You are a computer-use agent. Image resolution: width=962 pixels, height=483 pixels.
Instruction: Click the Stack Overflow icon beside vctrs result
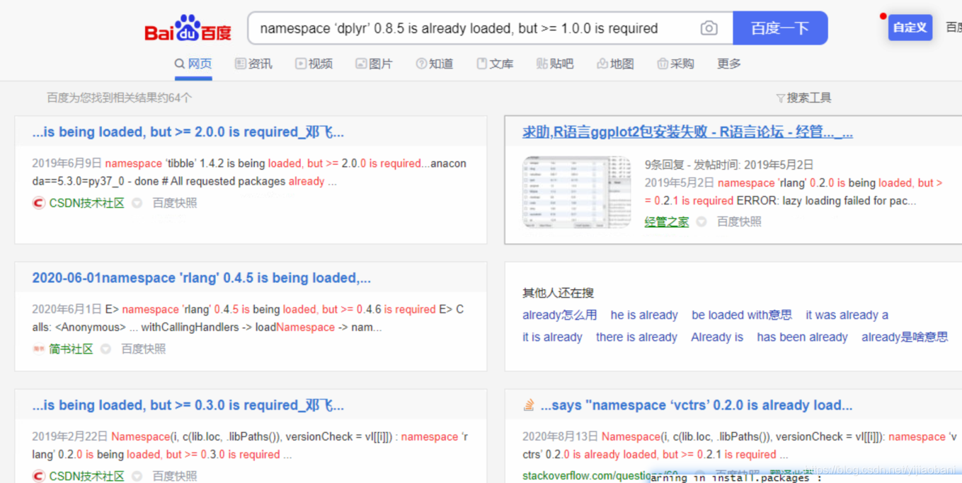pyautogui.click(x=529, y=405)
